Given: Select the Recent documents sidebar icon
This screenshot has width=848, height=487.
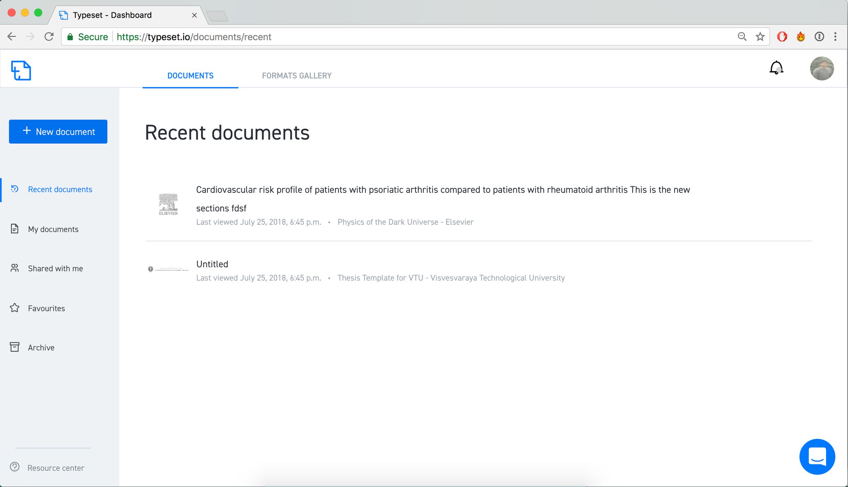Looking at the screenshot, I should 14,189.
